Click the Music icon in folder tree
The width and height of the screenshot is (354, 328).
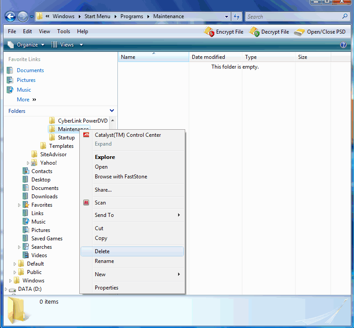click(x=26, y=221)
